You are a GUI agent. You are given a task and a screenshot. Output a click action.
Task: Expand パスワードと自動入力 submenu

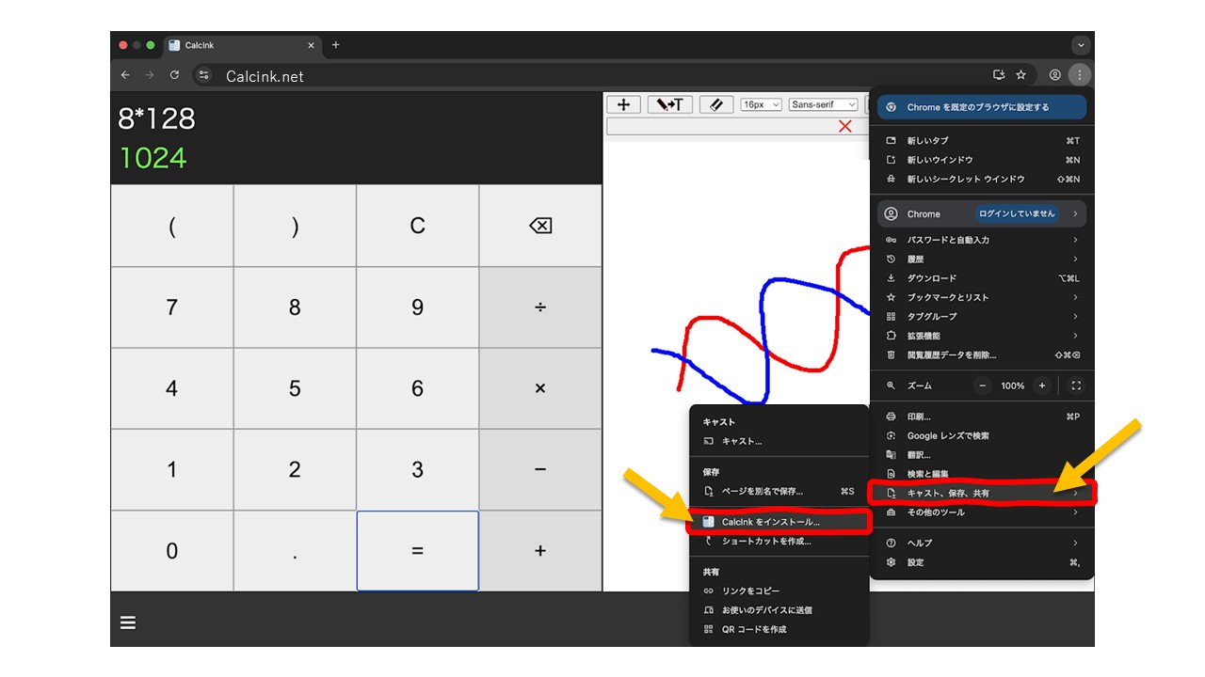pos(982,240)
